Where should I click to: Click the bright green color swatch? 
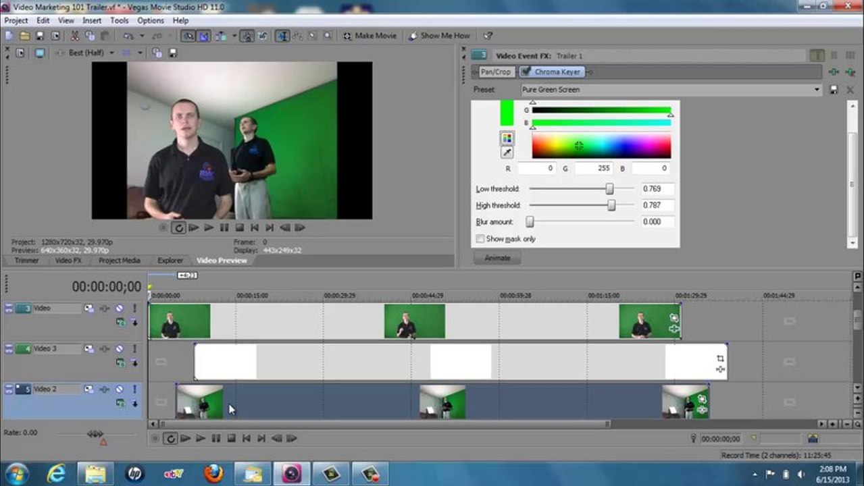tap(507, 113)
